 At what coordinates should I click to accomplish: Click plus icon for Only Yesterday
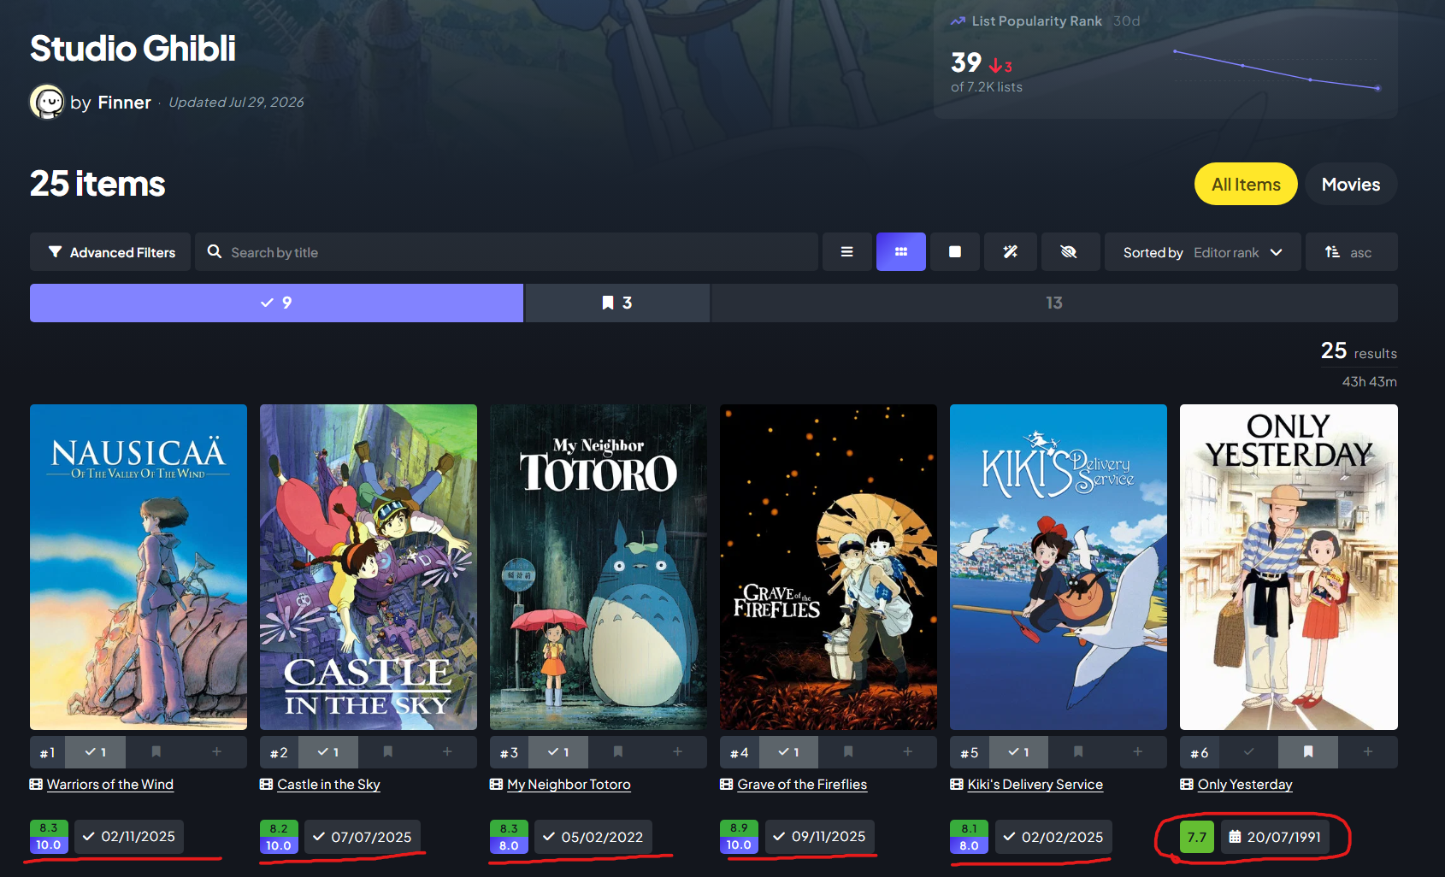1368,752
